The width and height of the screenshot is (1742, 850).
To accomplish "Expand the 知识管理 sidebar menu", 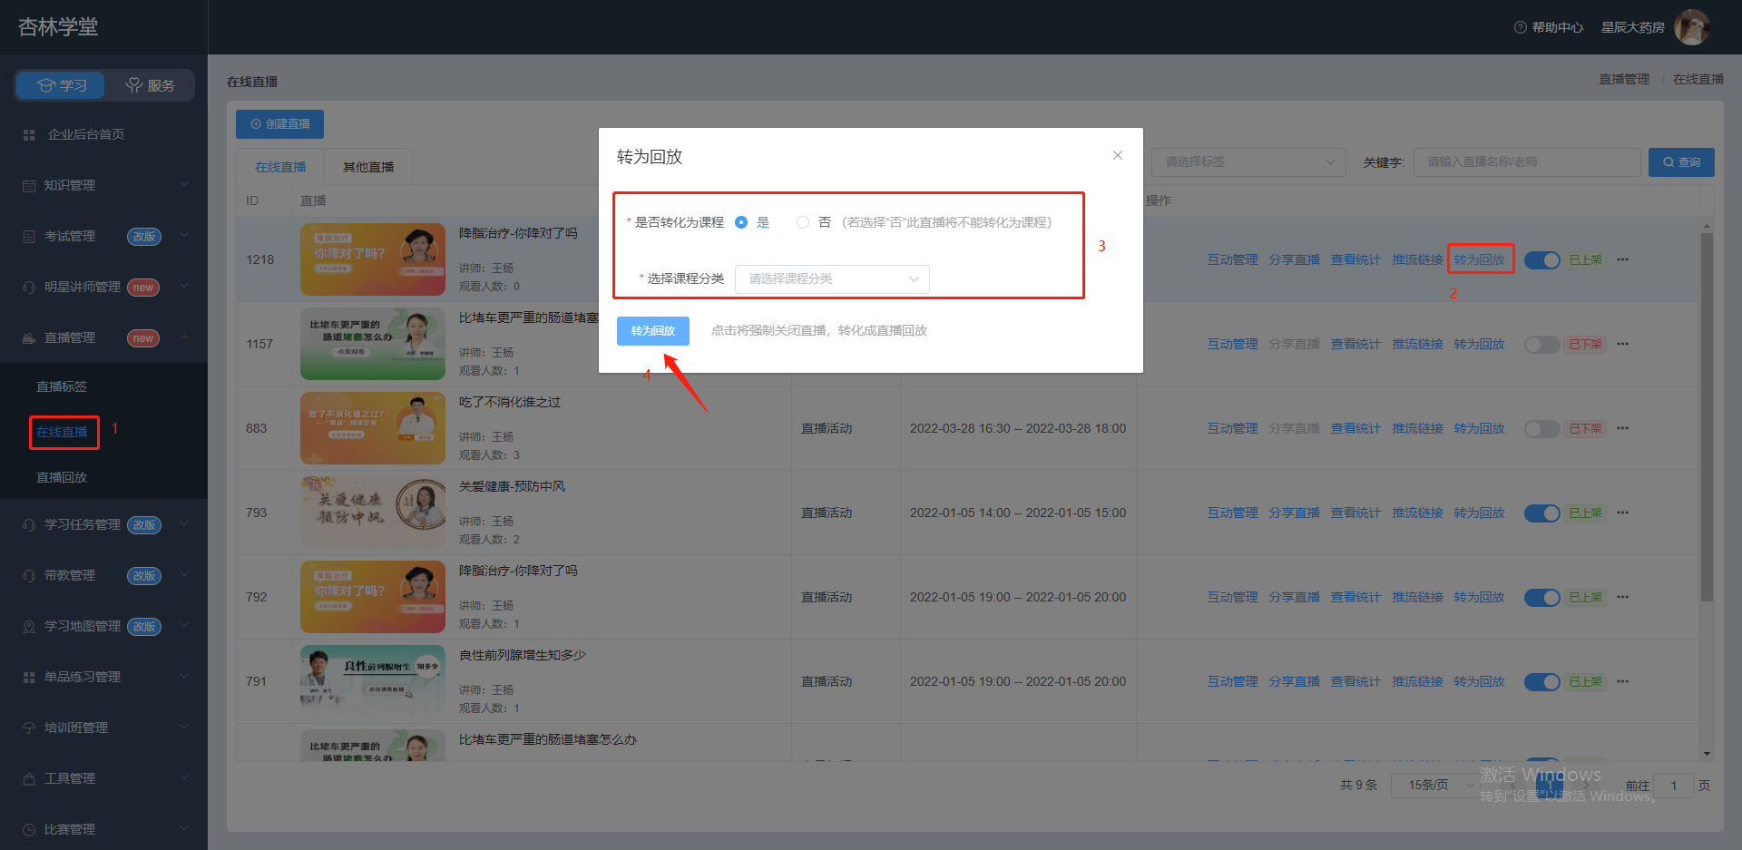I will click(x=104, y=185).
